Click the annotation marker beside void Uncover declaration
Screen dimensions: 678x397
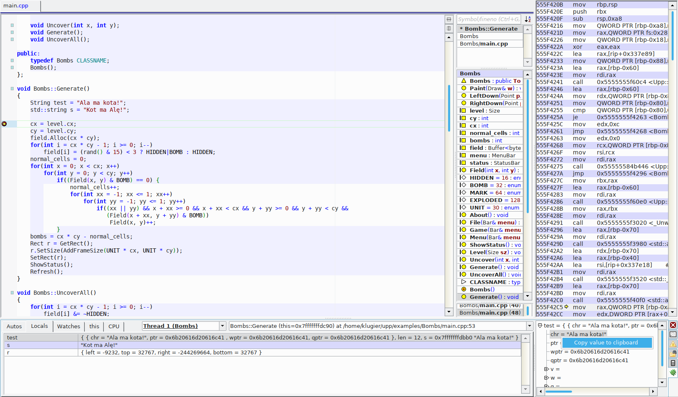click(x=12, y=25)
